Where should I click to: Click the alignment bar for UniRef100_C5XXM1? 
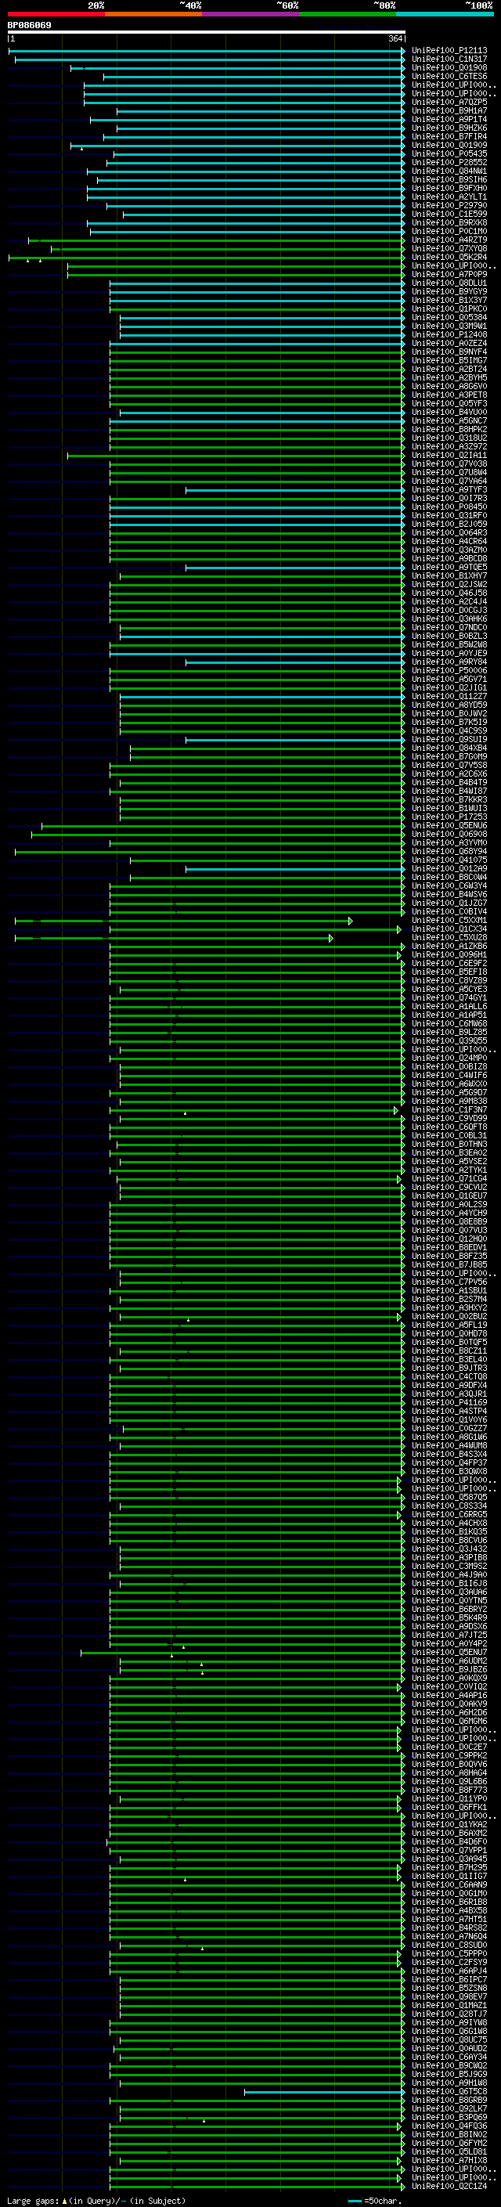click(183, 921)
